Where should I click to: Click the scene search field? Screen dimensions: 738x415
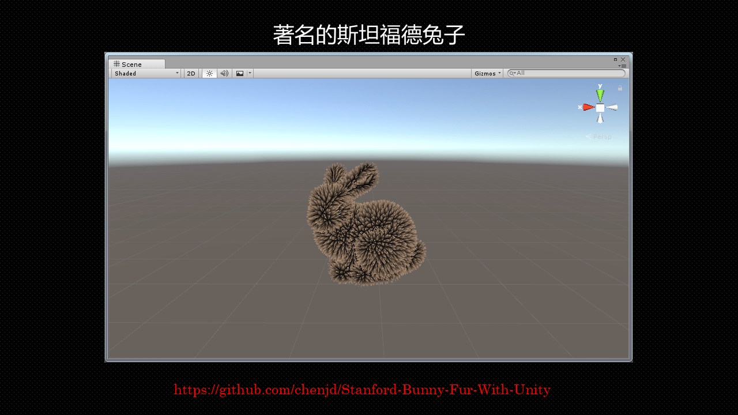(566, 73)
